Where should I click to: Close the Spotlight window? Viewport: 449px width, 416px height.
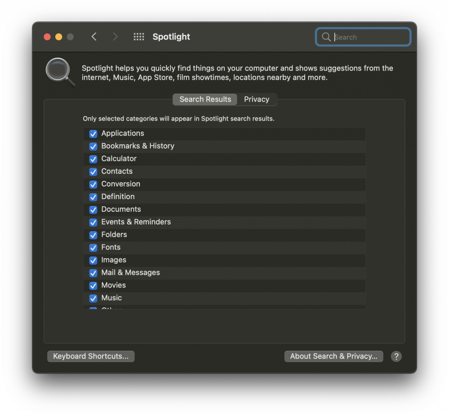[47, 37]
